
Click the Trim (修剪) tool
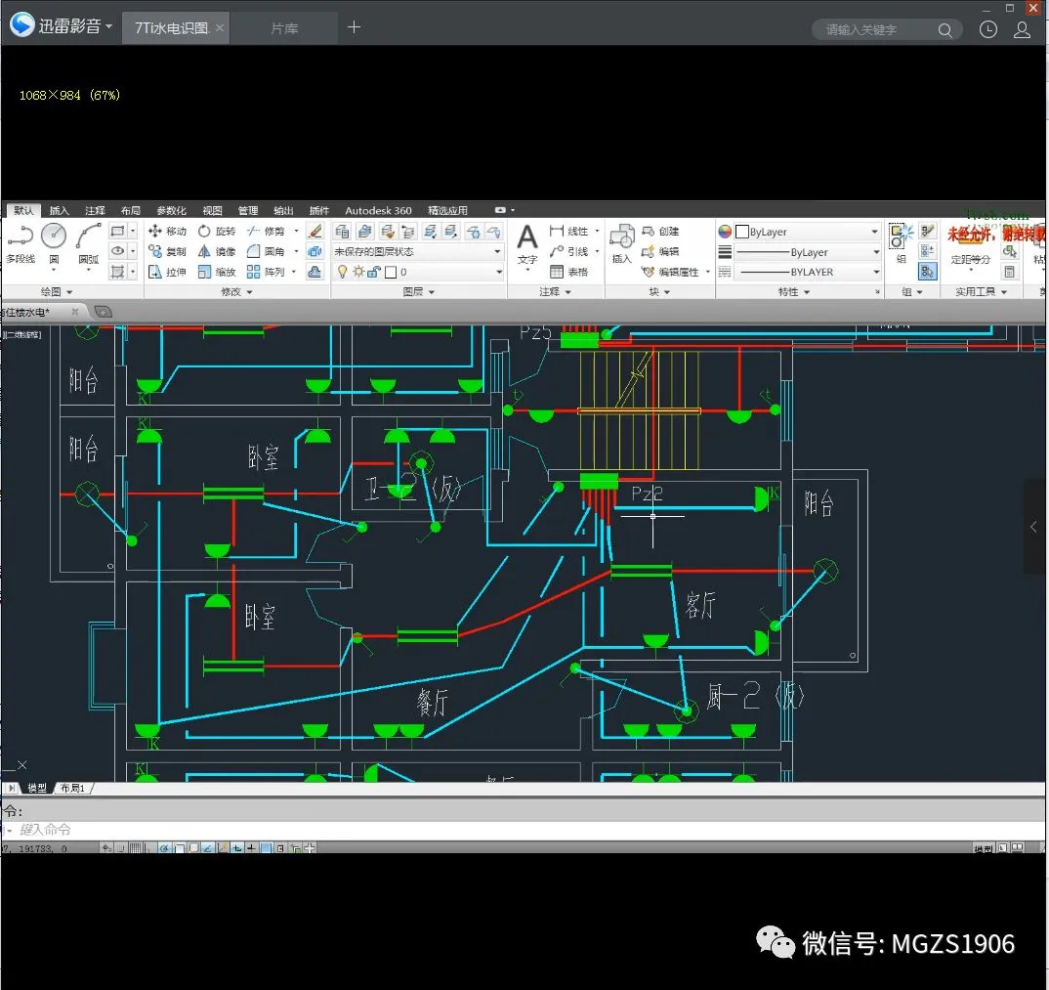[x=266, y=231]
